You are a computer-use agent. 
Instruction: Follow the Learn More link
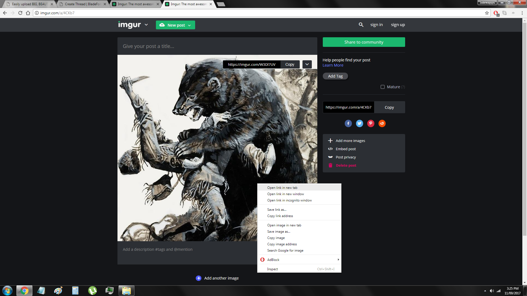click(333, 65)
